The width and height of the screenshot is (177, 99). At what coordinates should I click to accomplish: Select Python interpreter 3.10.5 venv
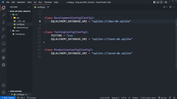click(x=148, y=98)
